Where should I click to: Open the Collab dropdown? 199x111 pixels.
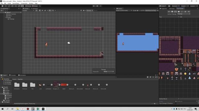click(x=163, y=6)
